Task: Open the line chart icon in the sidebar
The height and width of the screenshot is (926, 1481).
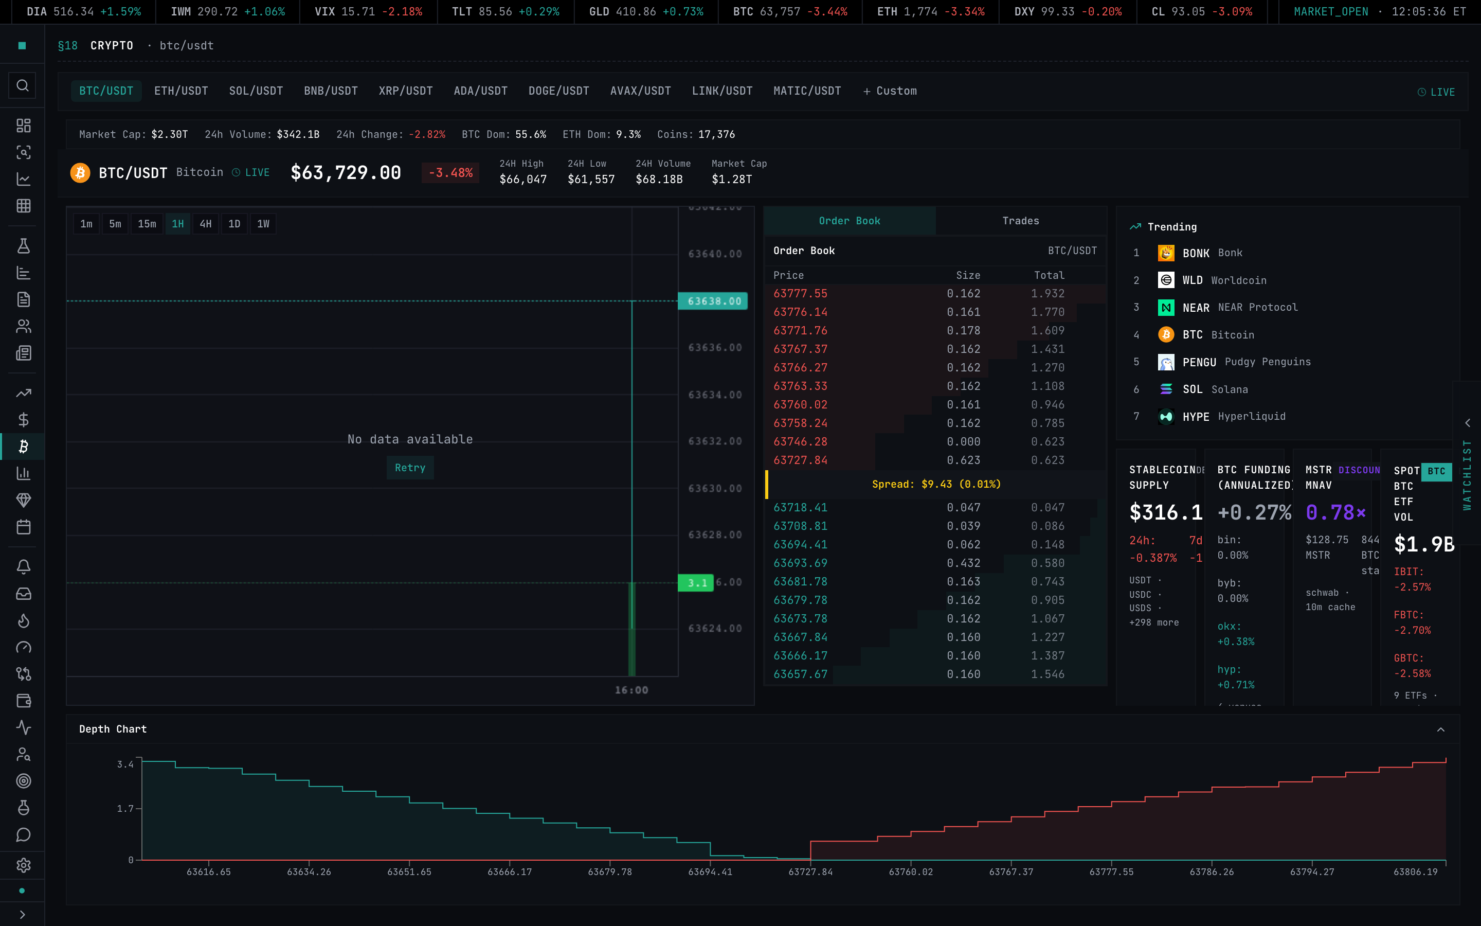Action: [23, 179]
